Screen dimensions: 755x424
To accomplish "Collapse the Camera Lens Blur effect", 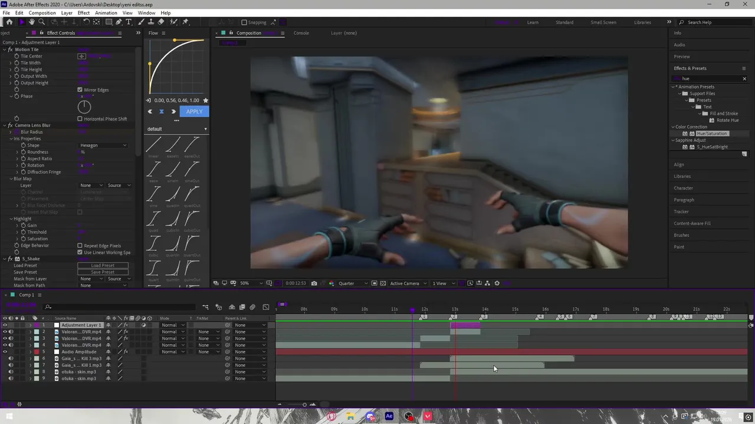I will coord(4,125).
